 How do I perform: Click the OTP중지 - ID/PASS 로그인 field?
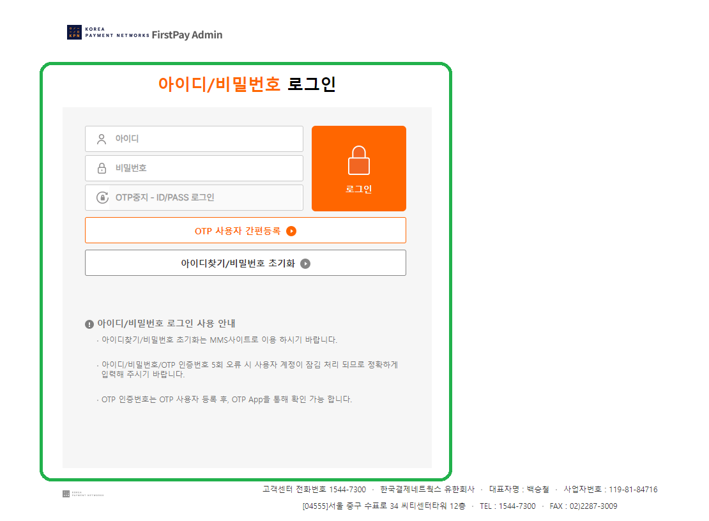coord(194,197)
